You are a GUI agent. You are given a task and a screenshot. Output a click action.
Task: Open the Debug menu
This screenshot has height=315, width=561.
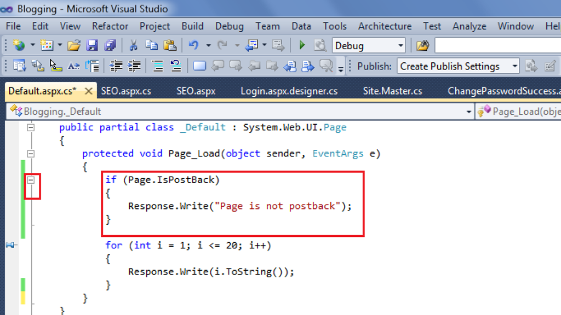click(x=230, y=26)
